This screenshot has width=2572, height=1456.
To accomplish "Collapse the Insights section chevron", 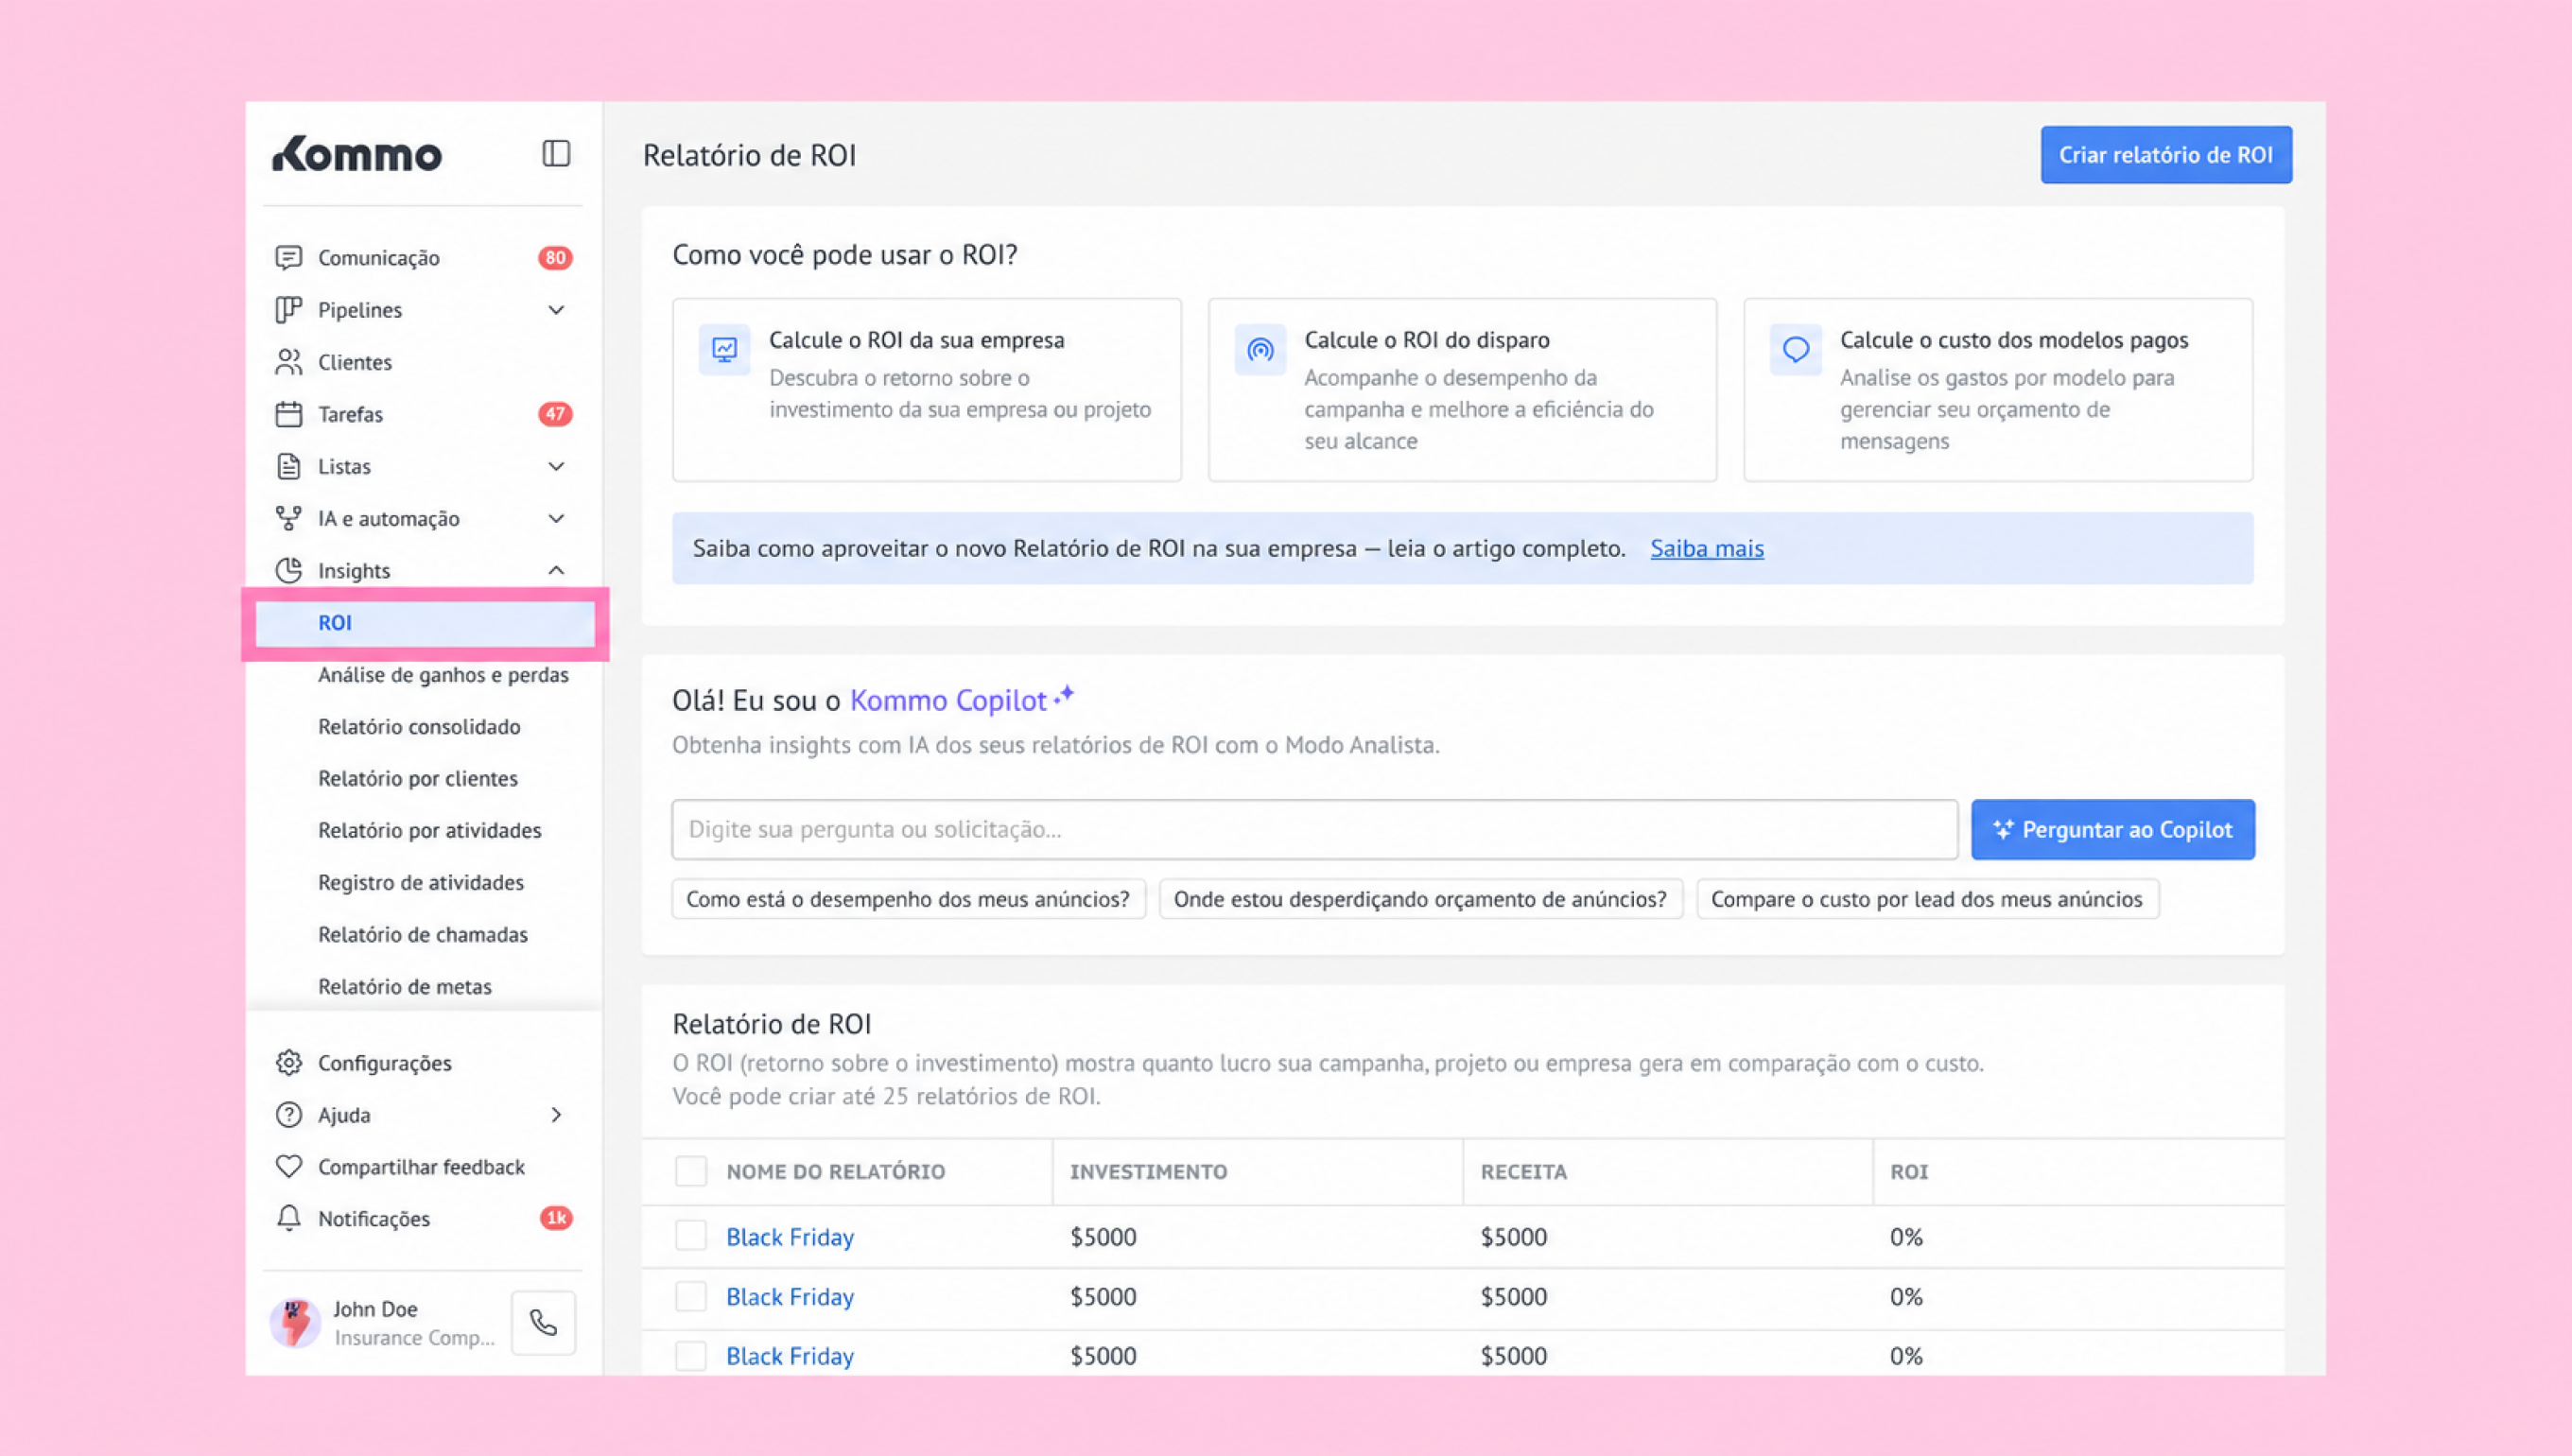I will 556,570.
